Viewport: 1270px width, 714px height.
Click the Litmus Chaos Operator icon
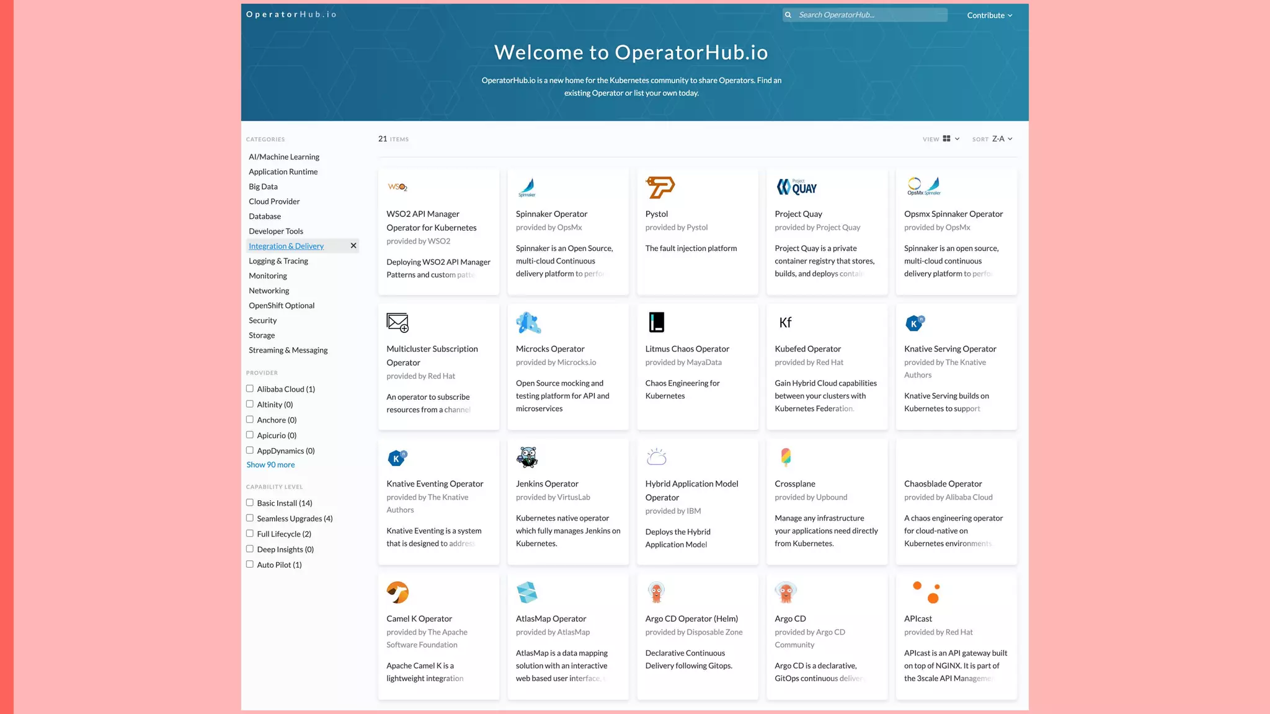coord(656,322)
